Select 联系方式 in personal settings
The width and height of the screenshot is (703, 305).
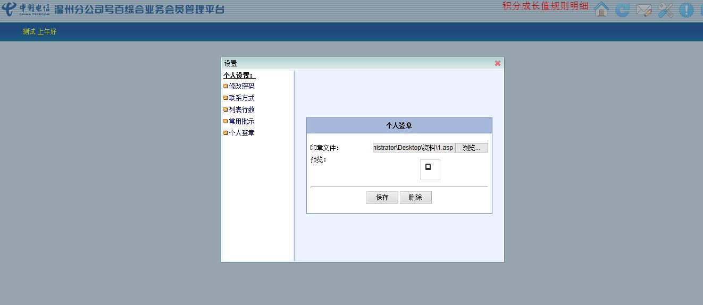[241, 98]
